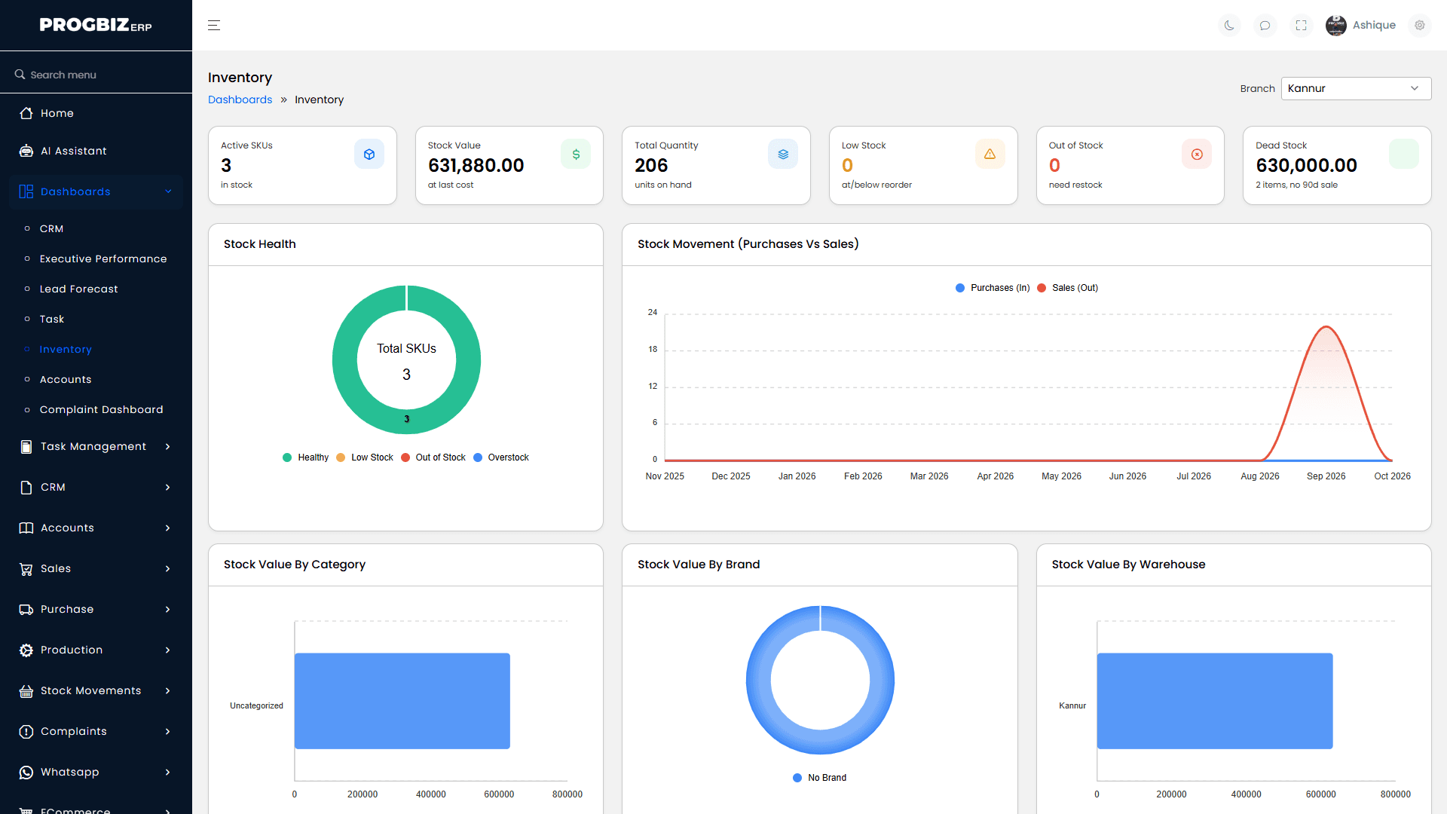This screenshot has width=1447, height=814.
Task: Open settings gear icon in header
Action: point(1420,26)
